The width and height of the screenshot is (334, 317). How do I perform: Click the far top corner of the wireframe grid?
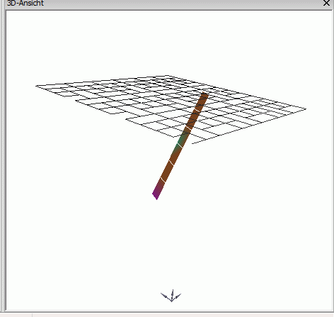point(168,76)
